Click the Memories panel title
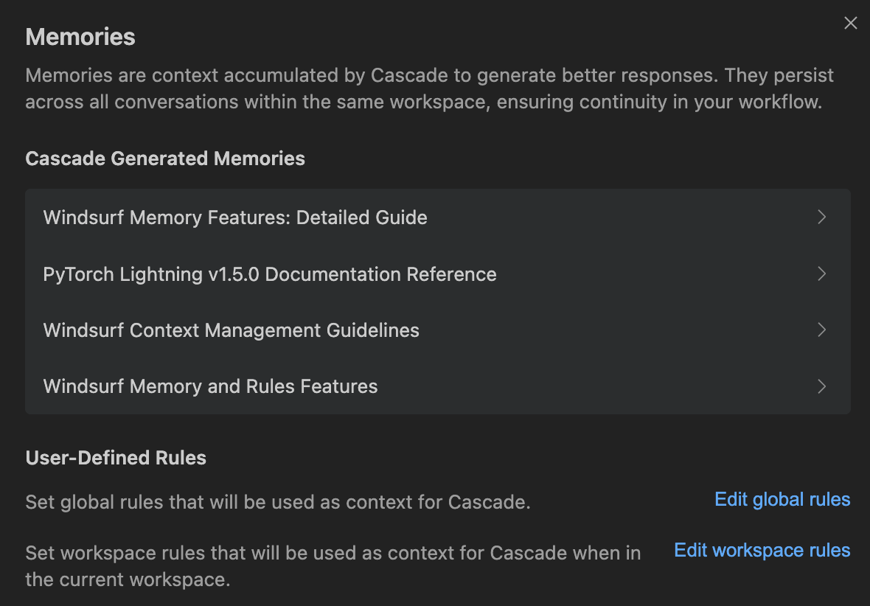 (x=80, y=37)
